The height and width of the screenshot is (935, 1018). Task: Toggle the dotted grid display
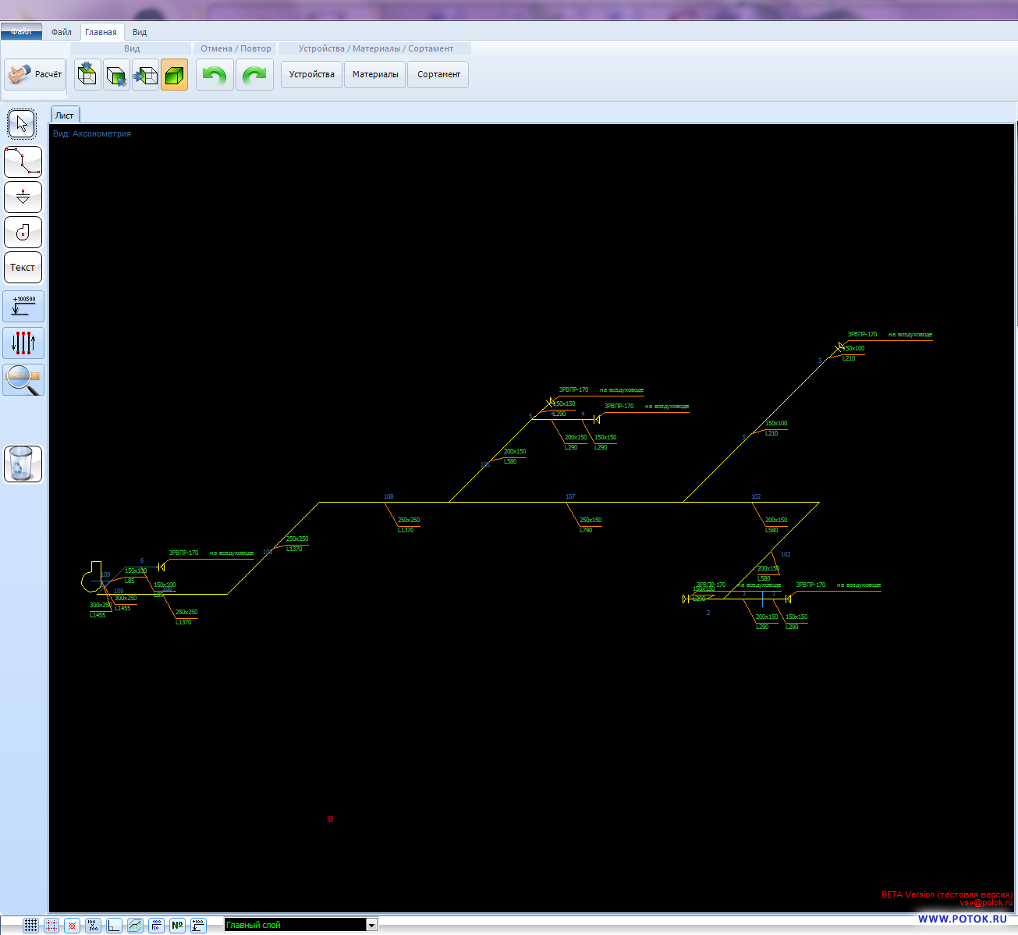30,926
